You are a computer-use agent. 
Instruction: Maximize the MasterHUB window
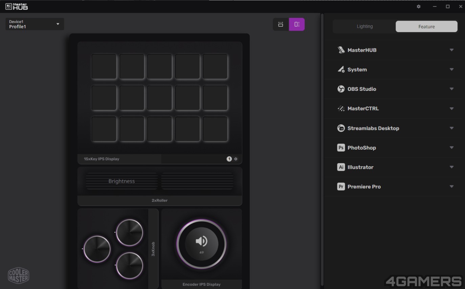click(x=448, y=6)
